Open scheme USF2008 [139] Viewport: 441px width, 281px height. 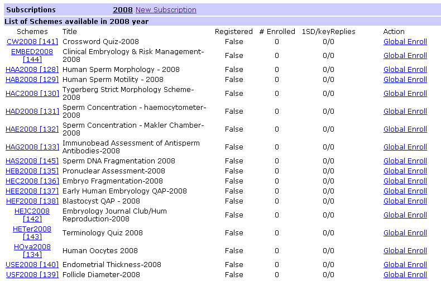click(x=32, y=274)
